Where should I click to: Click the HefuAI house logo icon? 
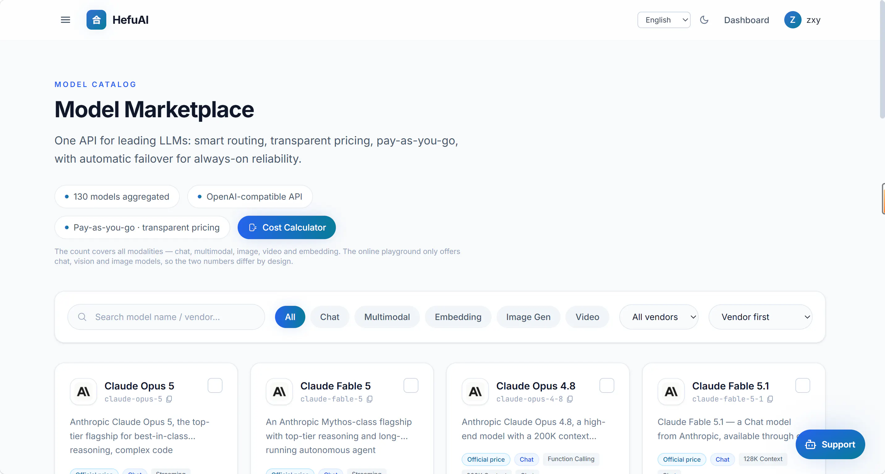coord(96,20)
